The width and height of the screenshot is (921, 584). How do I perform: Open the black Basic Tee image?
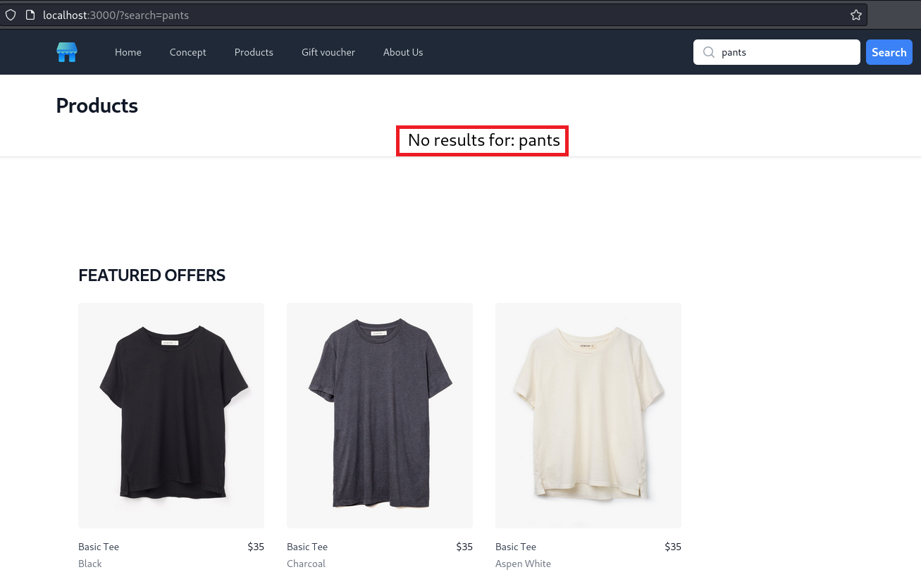tap(171, 416)
